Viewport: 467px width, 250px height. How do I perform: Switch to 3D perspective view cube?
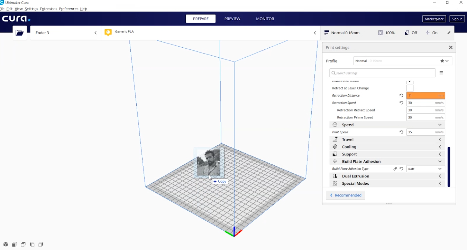6,244
